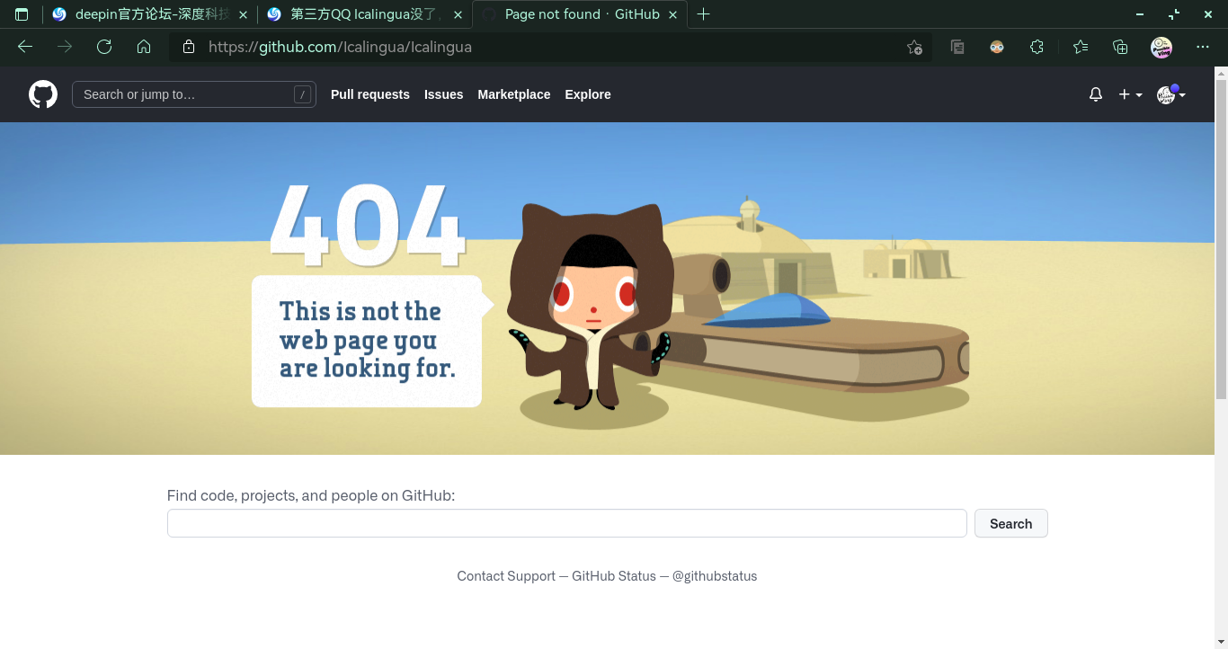
Task: Open GitHub notifications bell
Action: click(1096, 94)
